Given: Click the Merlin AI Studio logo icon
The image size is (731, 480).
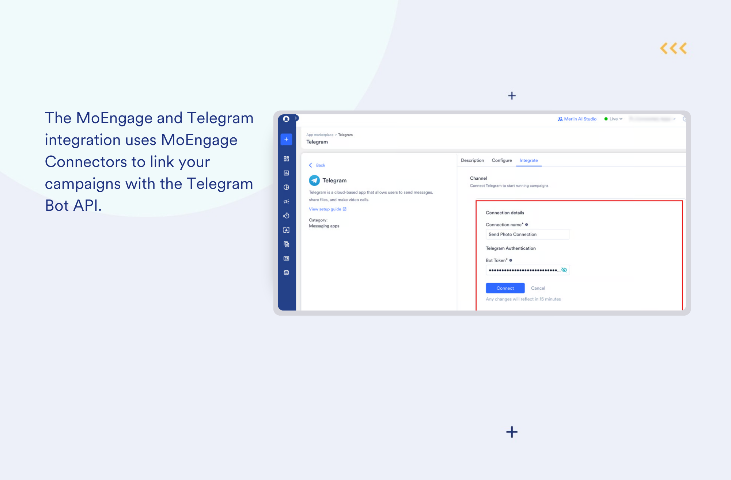Looking at the screenshot, I should (x=560, y=119).
